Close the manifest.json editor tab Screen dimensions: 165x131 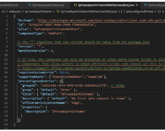coord(137,5)
